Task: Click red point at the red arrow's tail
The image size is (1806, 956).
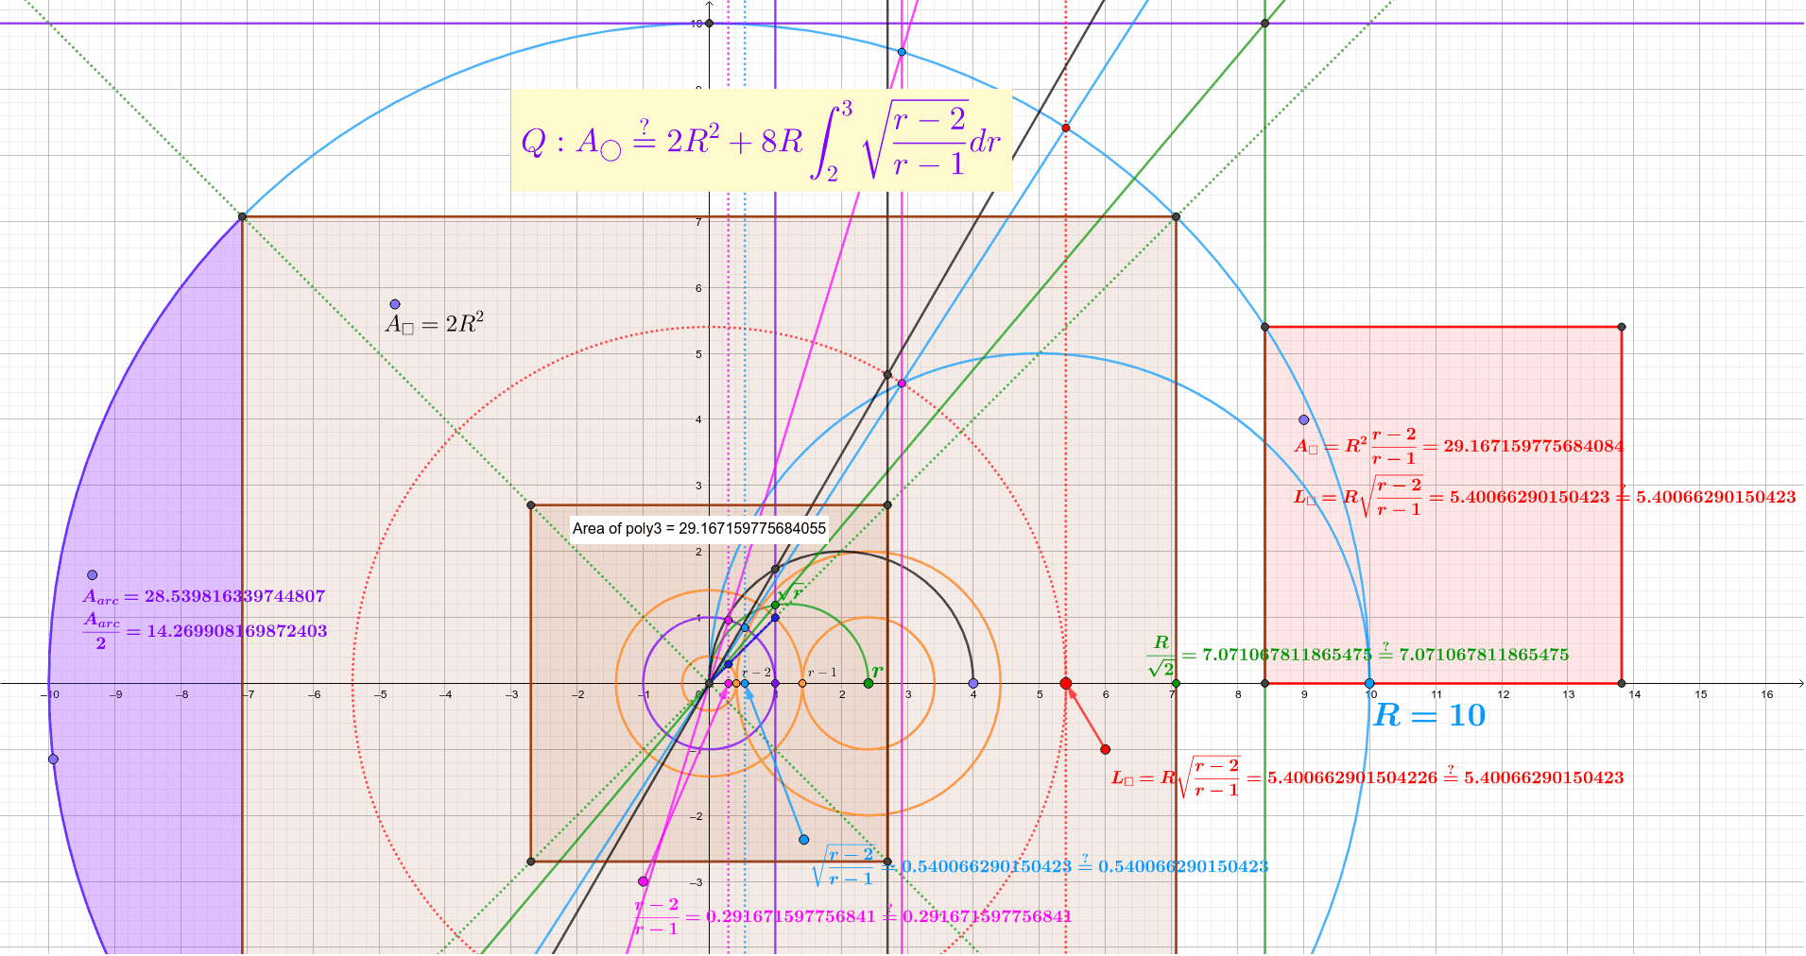Action: (x=1105, y=749)
